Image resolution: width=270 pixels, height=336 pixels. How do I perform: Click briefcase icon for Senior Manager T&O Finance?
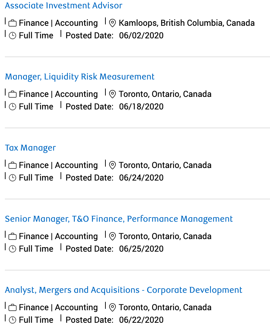pos(13,237)
